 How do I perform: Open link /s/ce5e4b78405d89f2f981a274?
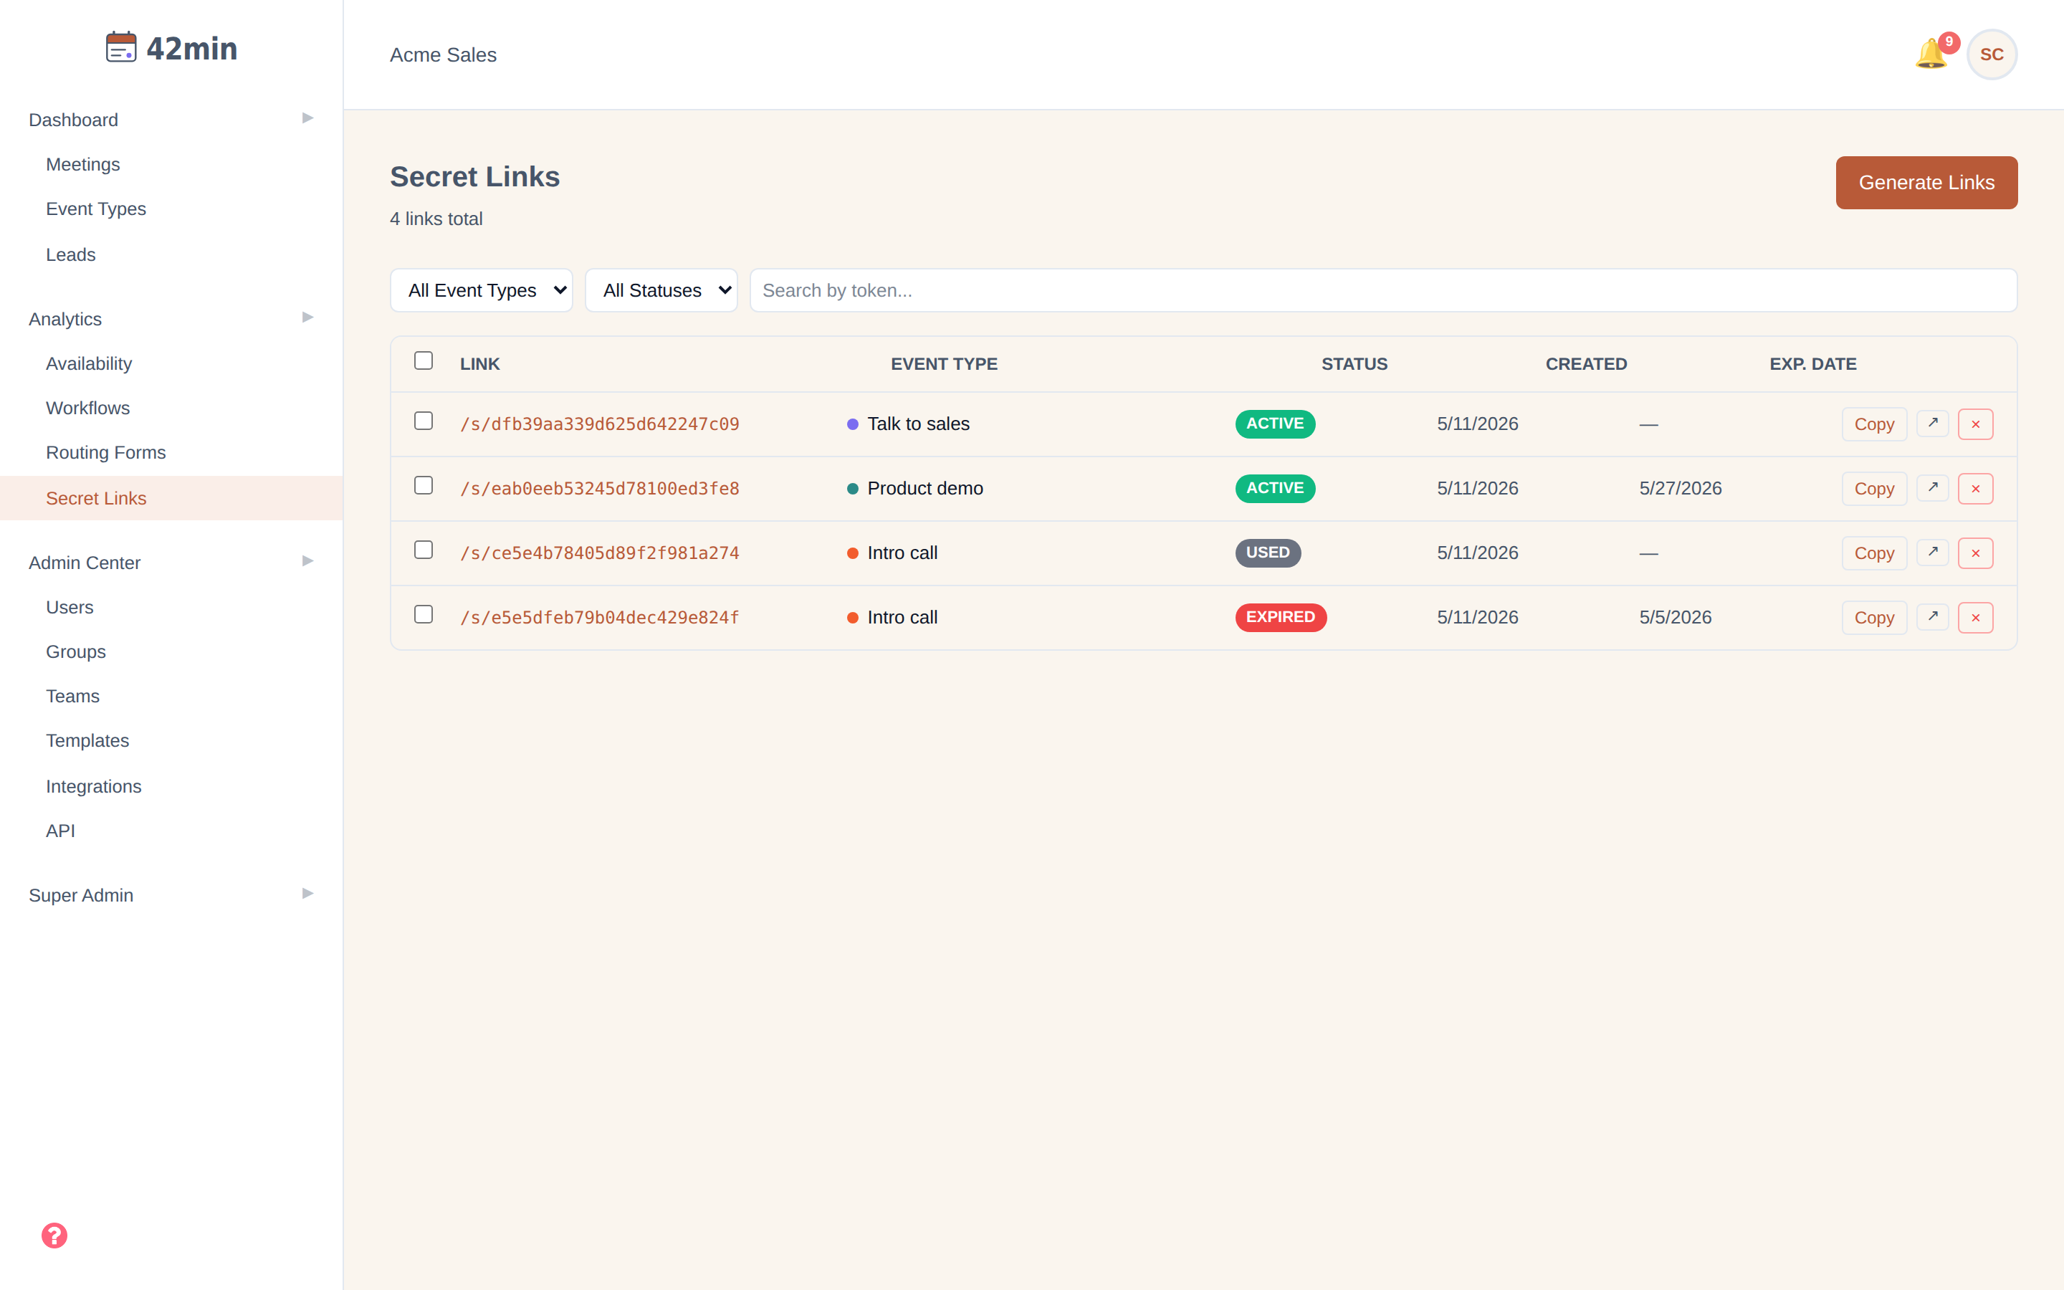pyautogui.click(x=600, y=553)
